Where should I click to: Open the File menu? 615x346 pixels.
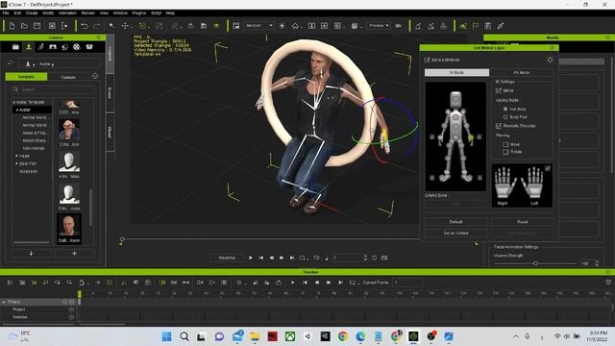(x=6, y=12)
